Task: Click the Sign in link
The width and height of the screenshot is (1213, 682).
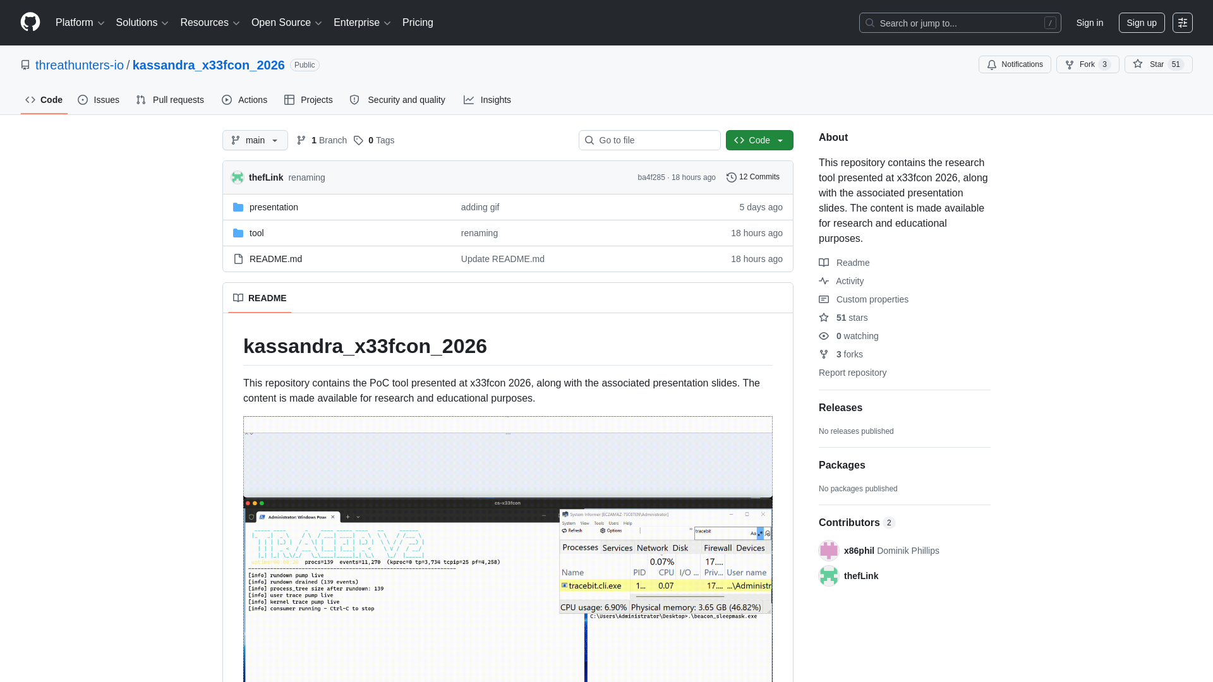Action: pos(1090,23)
